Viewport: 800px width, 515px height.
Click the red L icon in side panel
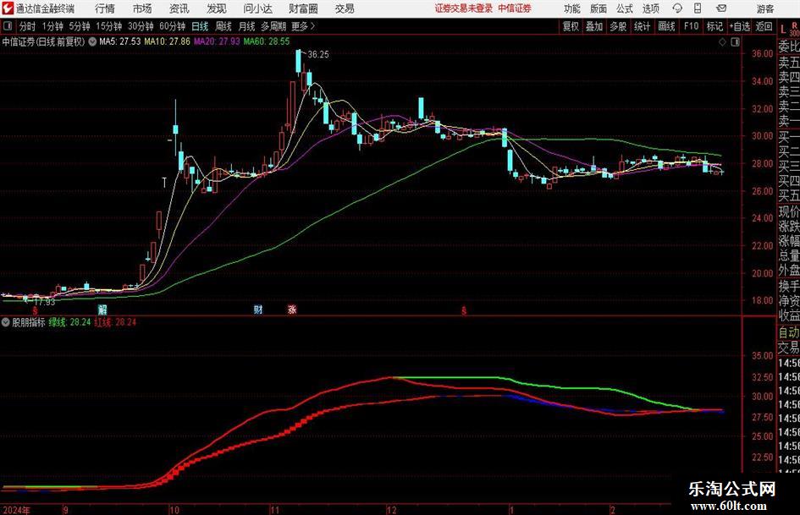point(784,30)
